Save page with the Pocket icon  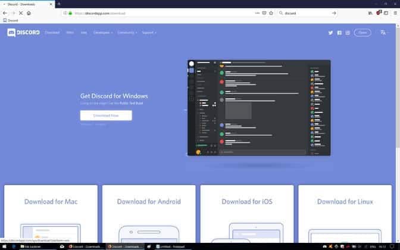click(264, 13)
